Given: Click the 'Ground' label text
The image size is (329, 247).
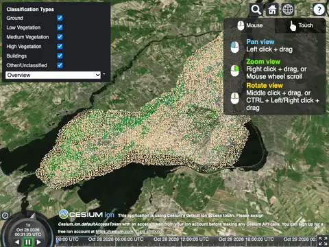Looking at the screenshot, I should (14, 18).
